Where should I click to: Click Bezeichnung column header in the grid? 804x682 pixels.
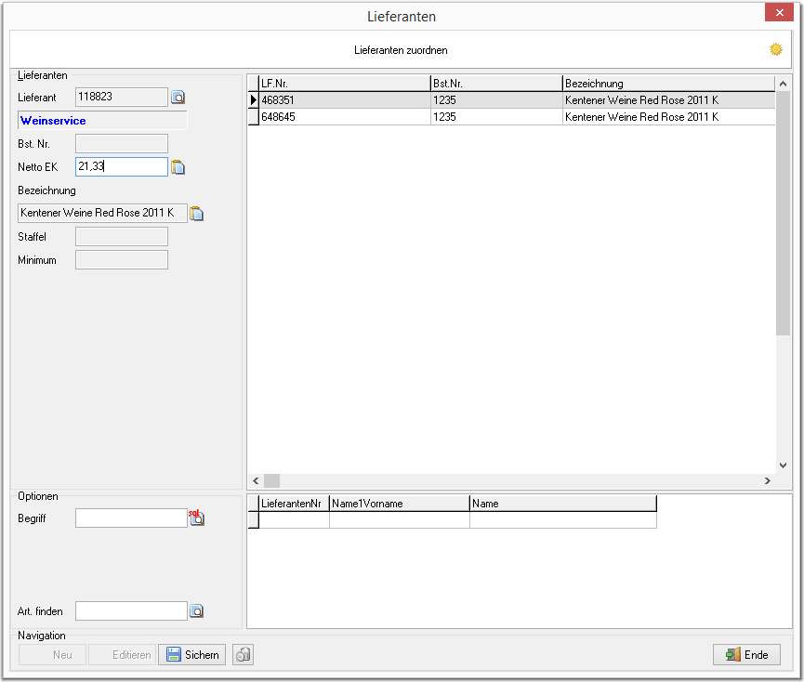point(668,84)
